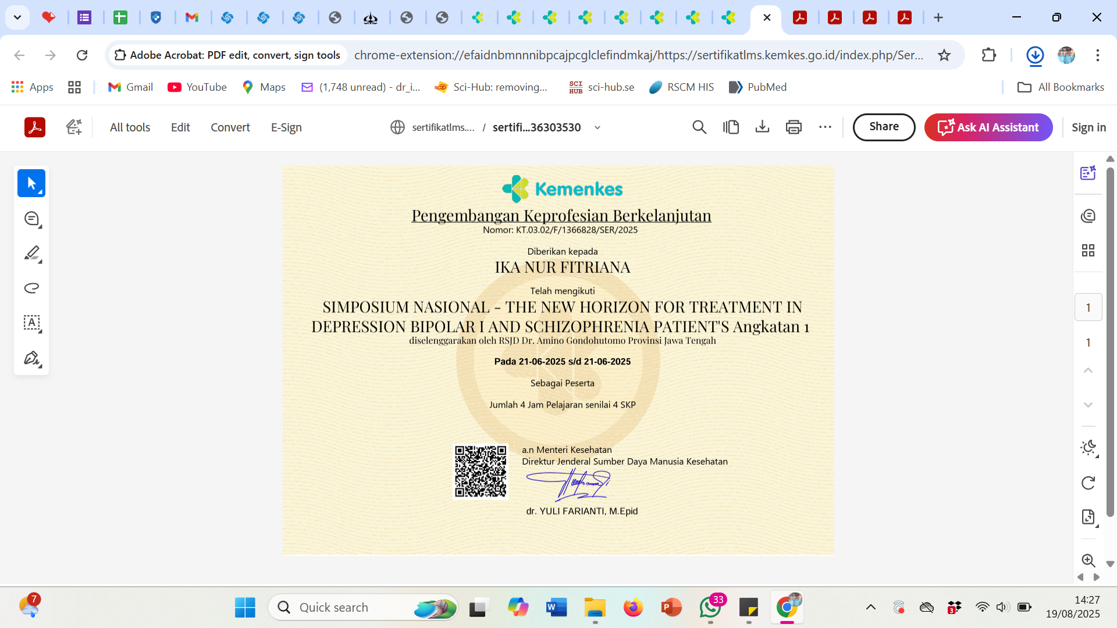Rotate the page view
Image resolution: width=1117 pixels, height=628 pixels.
pos(1088,483)
